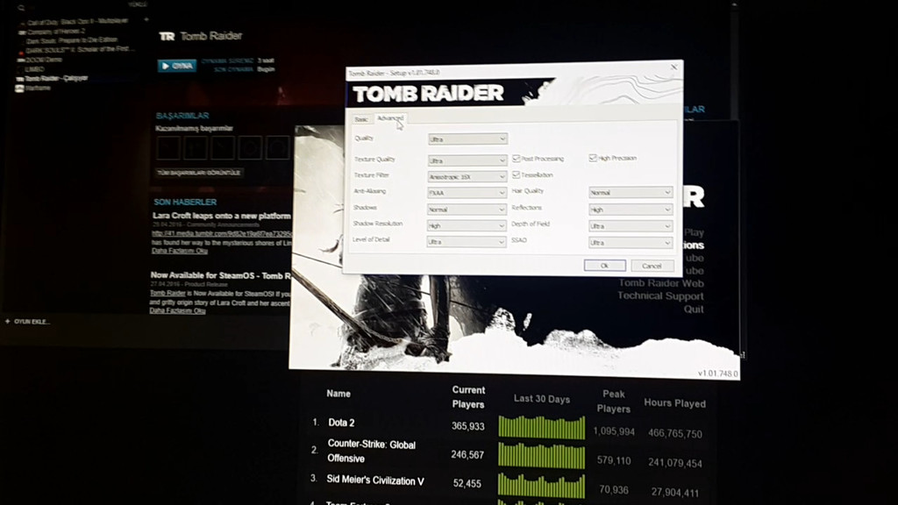Click the Steam library search magnifier icon
This screenshot has width=898, height=505.
(21, 7)
